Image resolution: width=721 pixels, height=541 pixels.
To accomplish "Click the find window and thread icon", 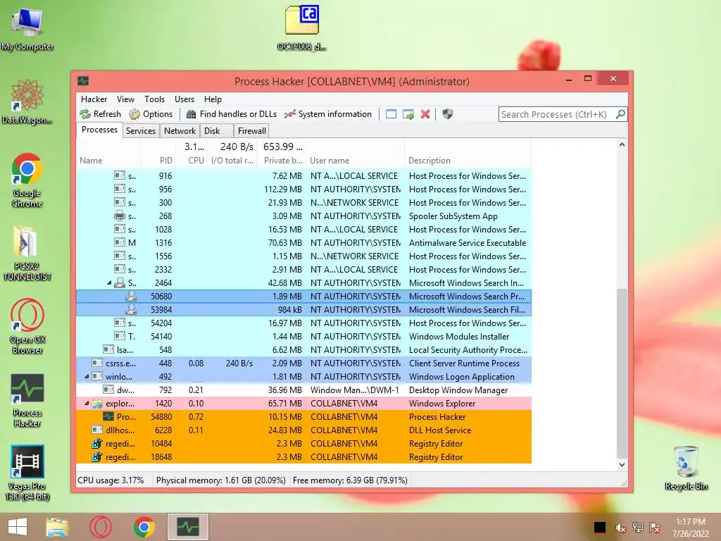I will tap(408, 114).
